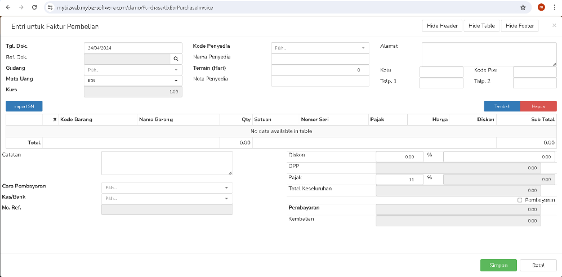Click the Diskon amount input field
Image resolution: width=562 pixels, height=277 pixels.
pos(499,157)
